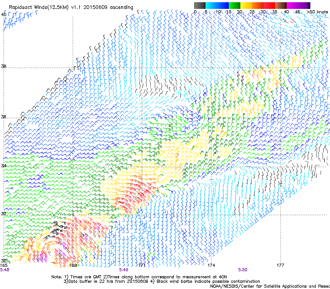This screenshot has width=330, height=289.
Task: Click the '45' legend scale label
Action: 297,12
